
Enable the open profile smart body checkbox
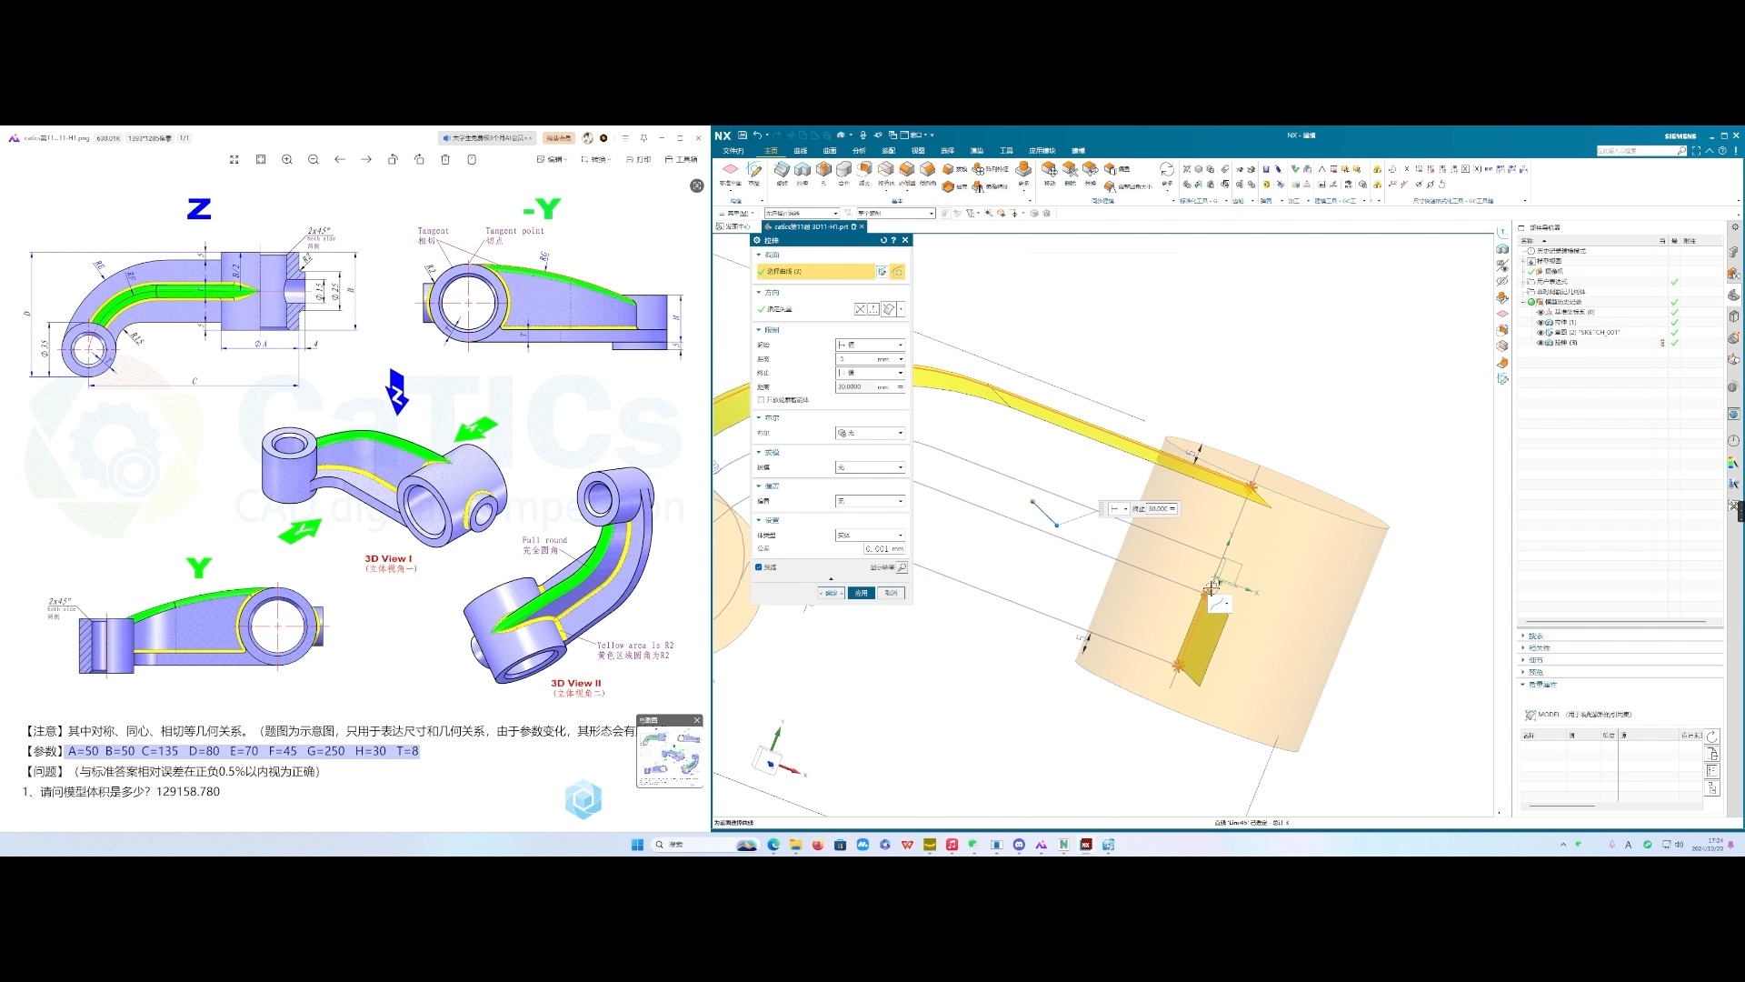pos(761,400)
